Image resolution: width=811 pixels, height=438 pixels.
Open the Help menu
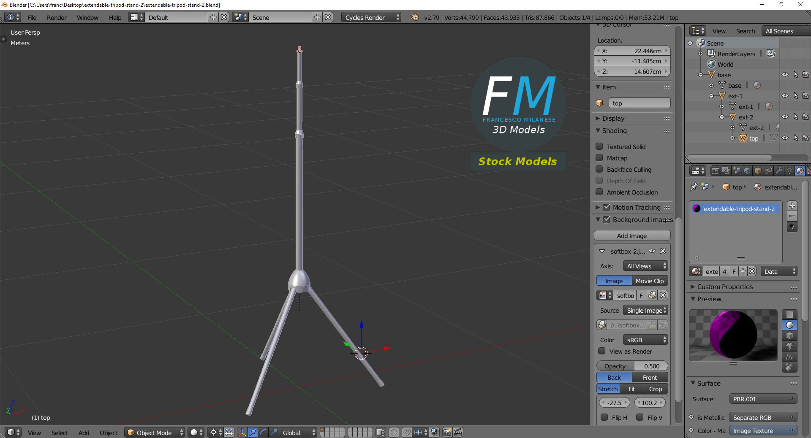(115, 17)
